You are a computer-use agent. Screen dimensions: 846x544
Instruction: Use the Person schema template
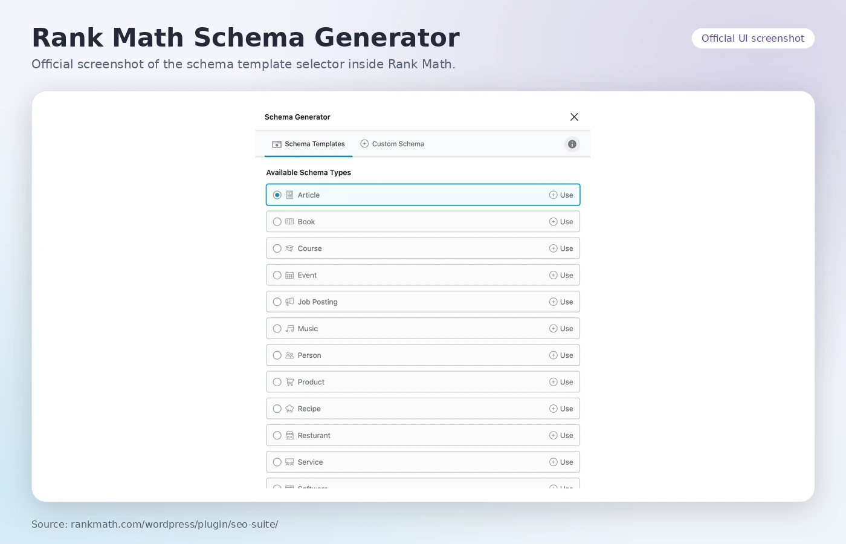click(561, 355)
